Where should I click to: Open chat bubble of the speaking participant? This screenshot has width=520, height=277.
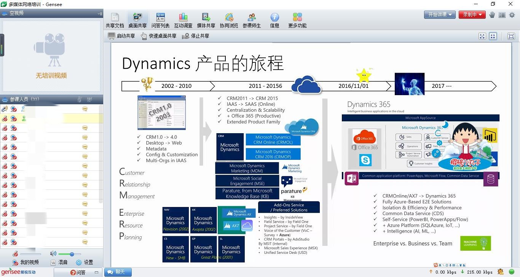click(85, 109)
